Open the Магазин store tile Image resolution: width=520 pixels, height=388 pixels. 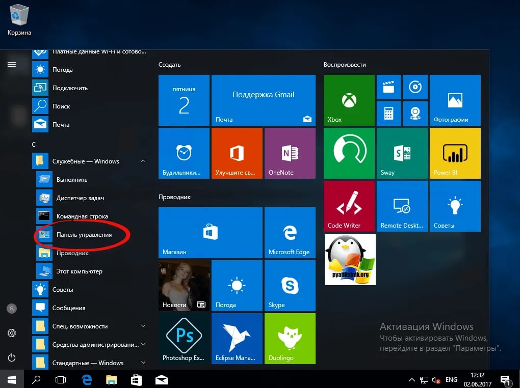tap(210, 233)
